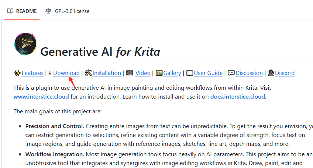Viewport: 313px width, 168px height.
Task: Open the www.interstice.cloud link
Action: point(41,97)
